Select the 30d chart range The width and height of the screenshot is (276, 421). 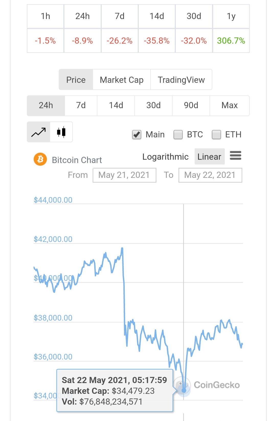(x=154, y=106)
